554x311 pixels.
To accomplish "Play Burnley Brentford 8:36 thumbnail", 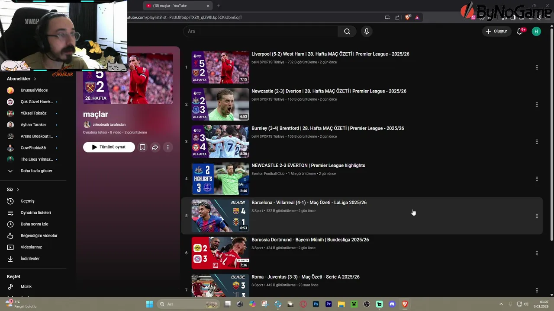I will [x=220, y=142].
